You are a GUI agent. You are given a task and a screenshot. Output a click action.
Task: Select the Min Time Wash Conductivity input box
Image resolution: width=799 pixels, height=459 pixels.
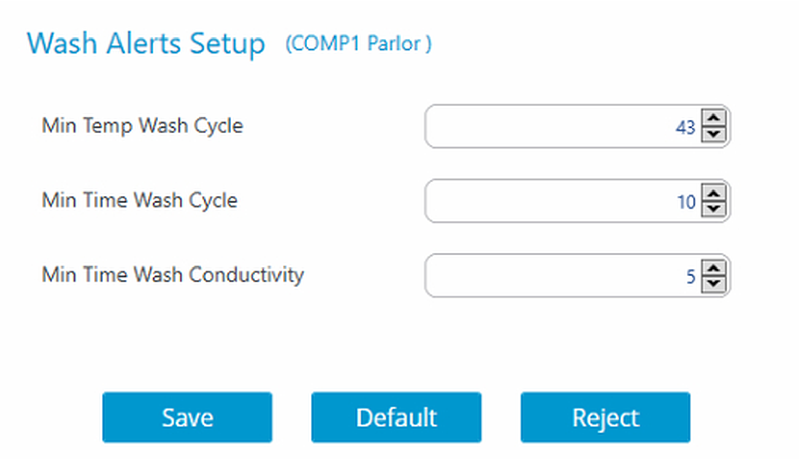pos(547,276)
